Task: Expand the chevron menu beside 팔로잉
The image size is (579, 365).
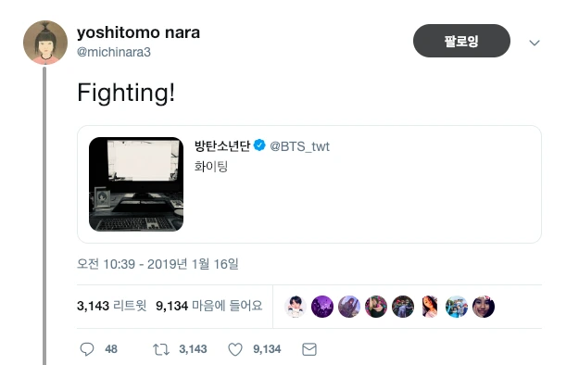Action: (535, 43)
